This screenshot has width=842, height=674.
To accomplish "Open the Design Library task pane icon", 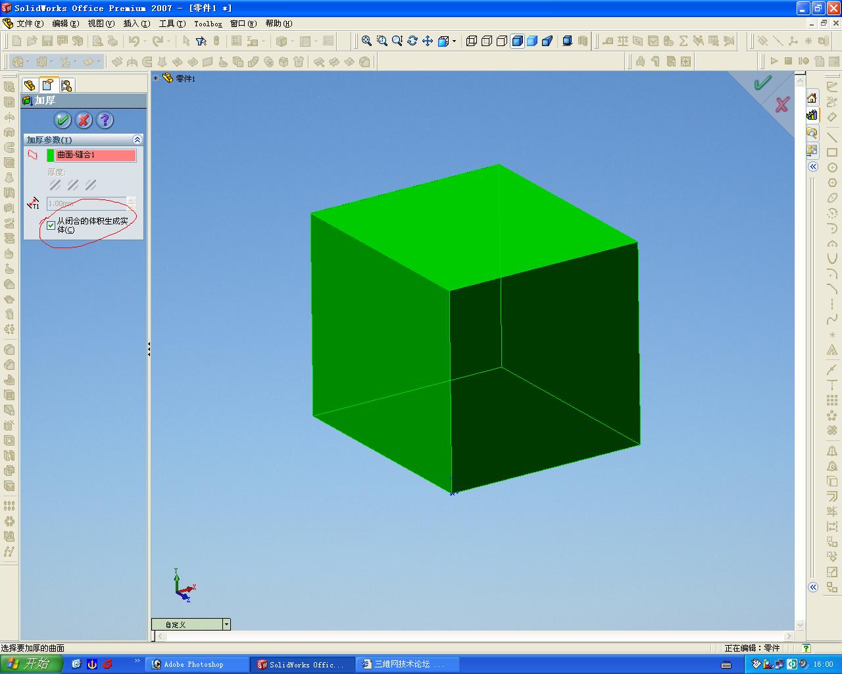I will (x=812, y=115).
